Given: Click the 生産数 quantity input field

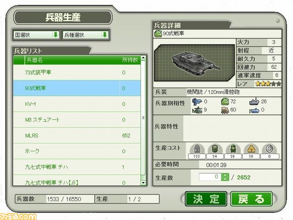Looking at the screenshot, I should pyautogui.click(x=210, y=177).
